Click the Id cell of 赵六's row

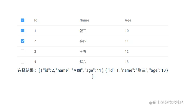pyautogui.click(x=35, y=62)
